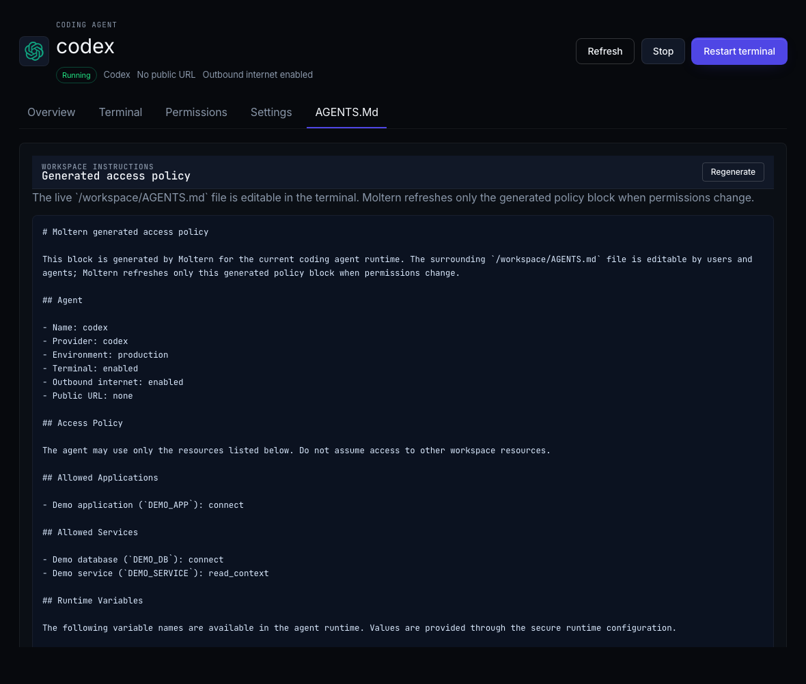Click the Running status badge
This screenshot has width=806, height=684.
pyautogui.click(x=76, y=75)
